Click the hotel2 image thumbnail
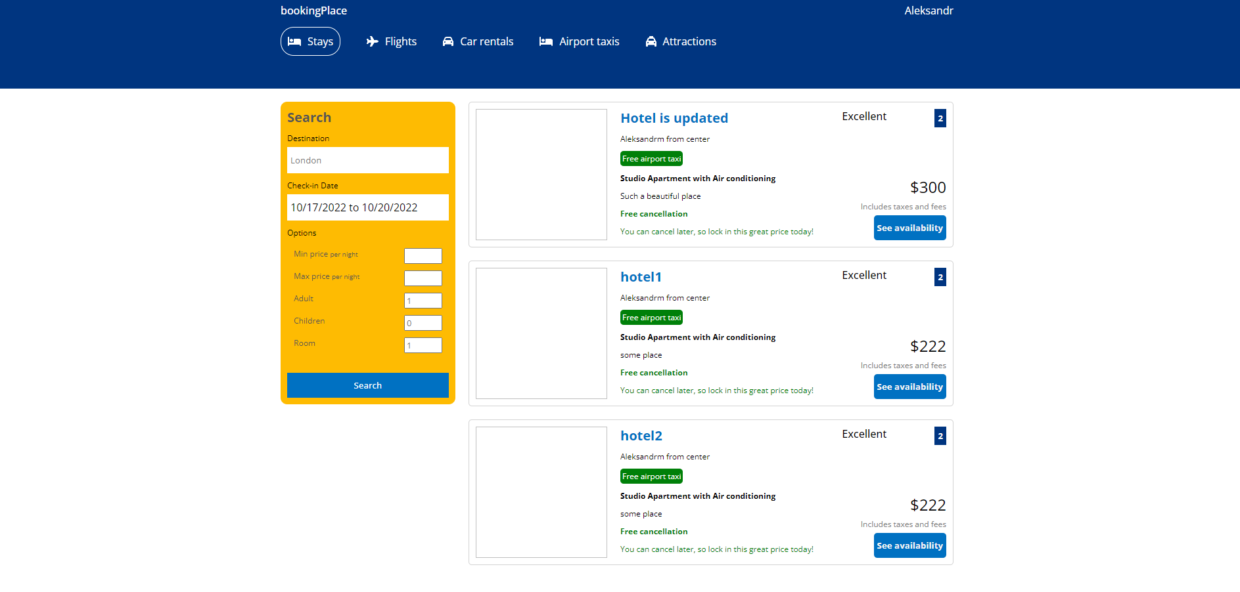The height and width of the screenshot is (592, 1240). pos(541,492)
